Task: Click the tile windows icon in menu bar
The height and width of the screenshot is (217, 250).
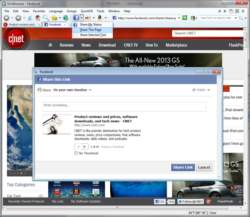Action: 231,11
